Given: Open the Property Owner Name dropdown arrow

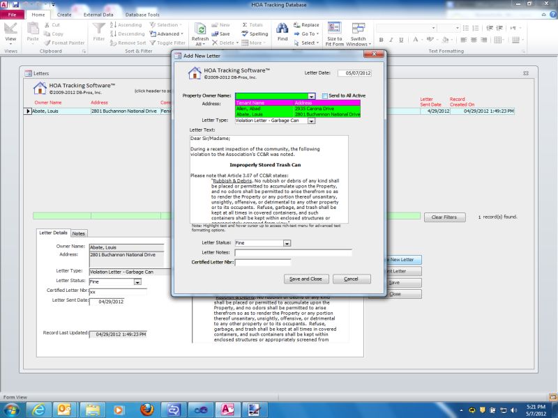Looking at the screenshot, I should pos(311,96).
